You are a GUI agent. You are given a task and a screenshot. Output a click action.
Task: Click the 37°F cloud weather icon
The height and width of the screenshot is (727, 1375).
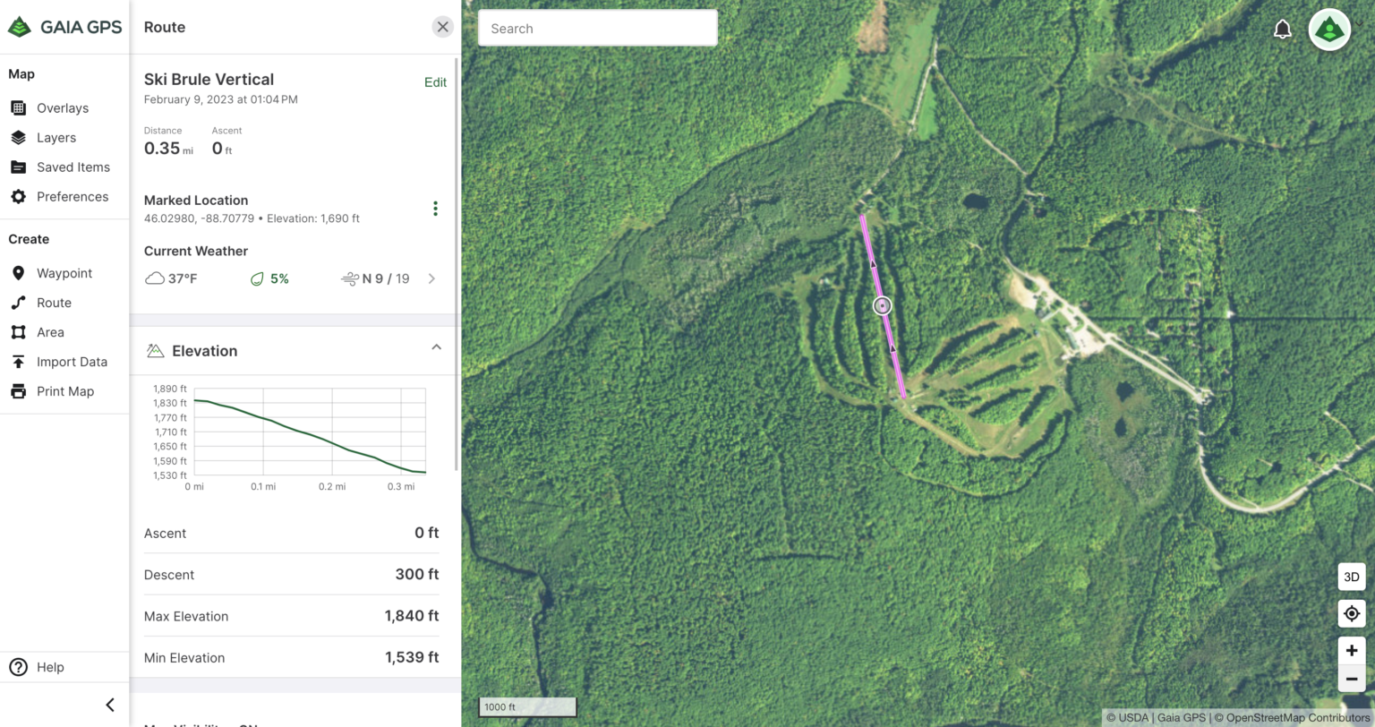coord(155,278)
